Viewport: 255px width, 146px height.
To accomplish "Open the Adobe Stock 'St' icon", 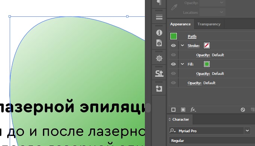I will (159, 73).
